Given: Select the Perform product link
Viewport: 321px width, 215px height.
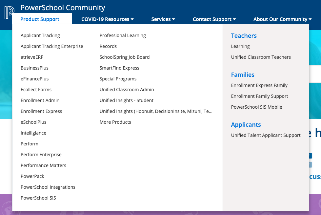Looking at the screenshot, I should coord(29,144).
